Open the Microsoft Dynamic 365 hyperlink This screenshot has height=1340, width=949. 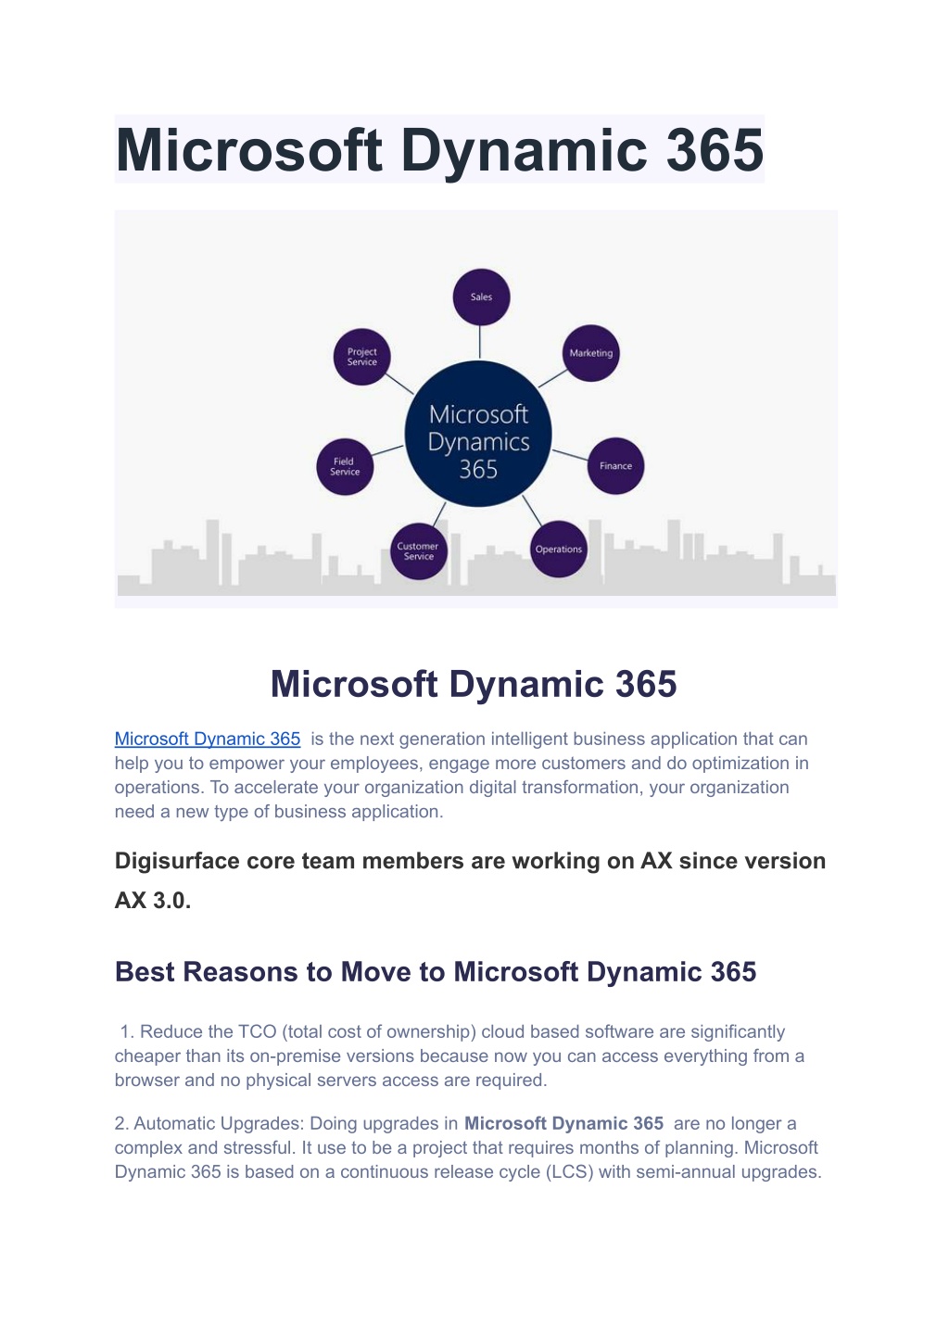pos(208,739)
